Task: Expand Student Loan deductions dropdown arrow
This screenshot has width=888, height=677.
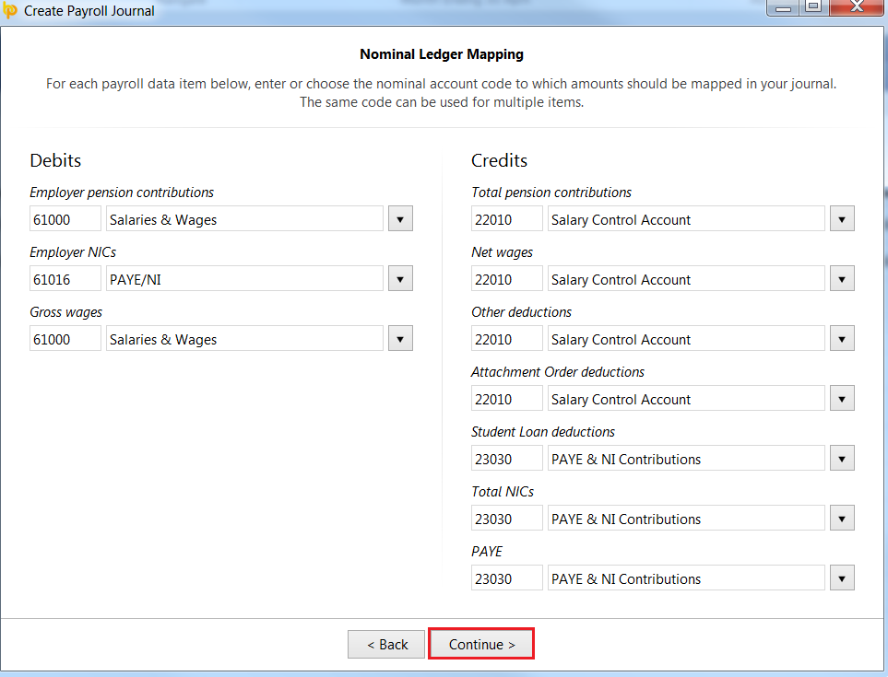Action: click(842, 459)
